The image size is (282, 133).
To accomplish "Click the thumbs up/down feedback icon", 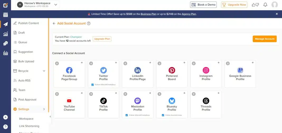I will [x=255, y=5].
